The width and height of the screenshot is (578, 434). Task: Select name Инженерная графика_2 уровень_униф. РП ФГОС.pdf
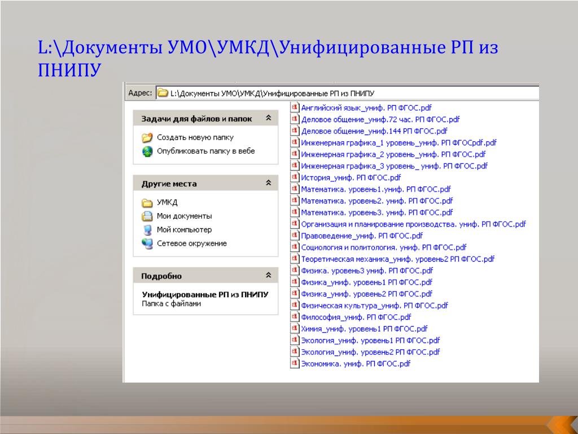pos(393,154)
